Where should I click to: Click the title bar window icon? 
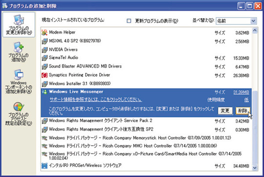point(5,6)
